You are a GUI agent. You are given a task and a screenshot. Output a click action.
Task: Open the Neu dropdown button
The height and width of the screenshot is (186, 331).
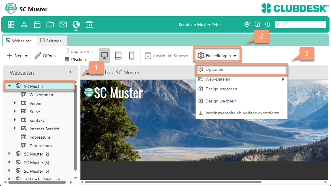[x=17, y=56]
